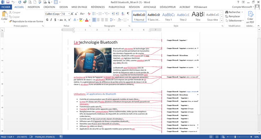Select the Format Painter tool (Reproduire la mise en forme)

point(26,21)
